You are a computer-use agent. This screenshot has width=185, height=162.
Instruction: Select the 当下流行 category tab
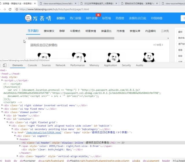(x=33, y=31)
